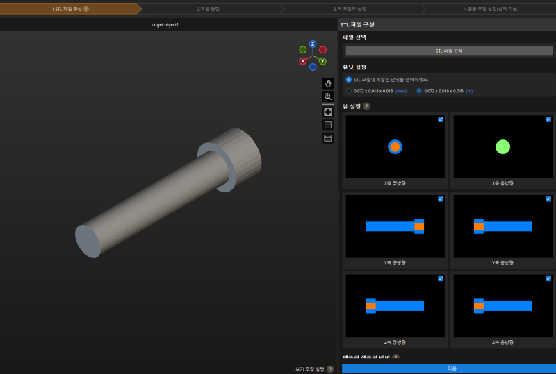The width and height of the screenshot is (556, 374).
Task: Open the help icon next to 뷰 설정
Action: coord(367,106)
